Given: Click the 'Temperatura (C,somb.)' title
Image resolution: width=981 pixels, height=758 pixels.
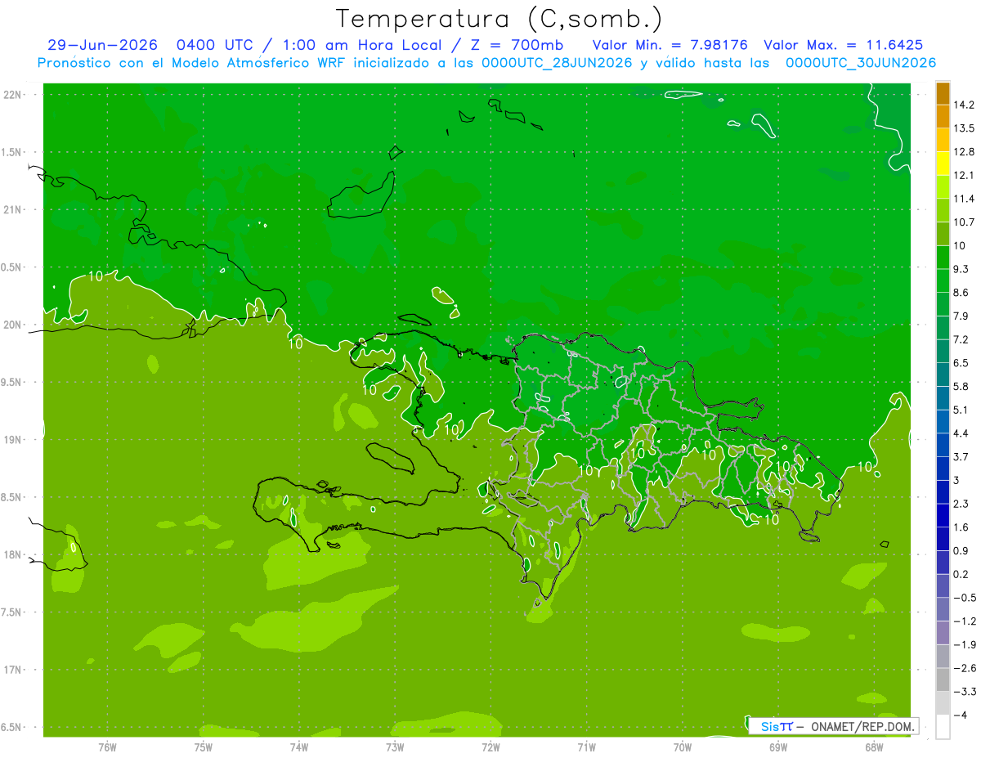Looking at the screenshot, I should pos(499,20).
